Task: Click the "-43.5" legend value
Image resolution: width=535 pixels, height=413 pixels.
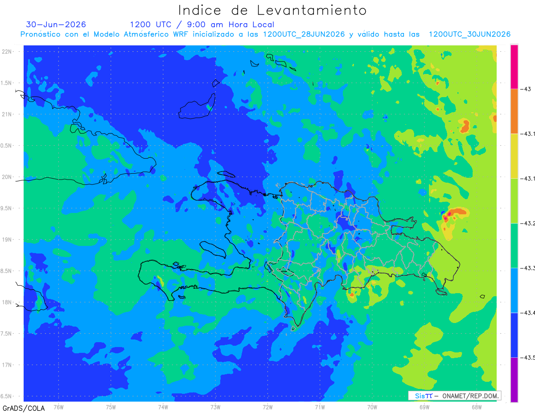Action: tap(528, 358)
